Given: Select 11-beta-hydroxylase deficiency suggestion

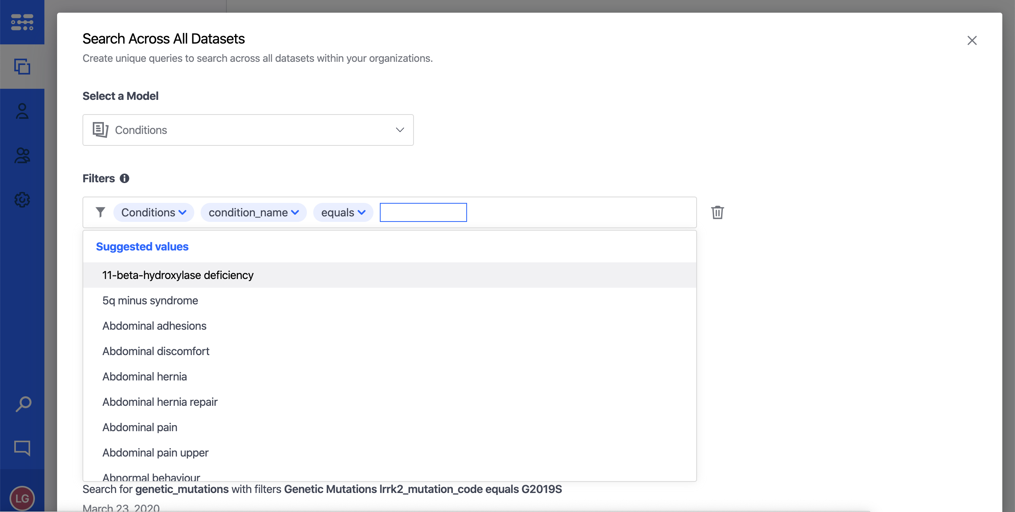Looking at the screenshot, I should click(x=178, y=275).
